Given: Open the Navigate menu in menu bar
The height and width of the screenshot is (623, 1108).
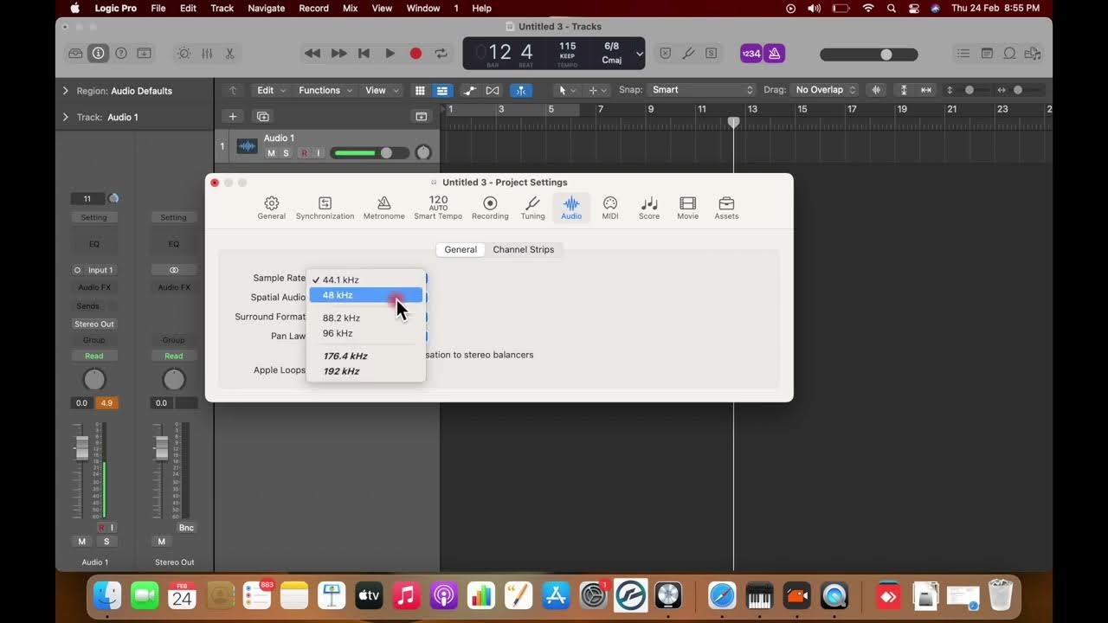Looking at the screenshot, I should [x=267, y=8].
